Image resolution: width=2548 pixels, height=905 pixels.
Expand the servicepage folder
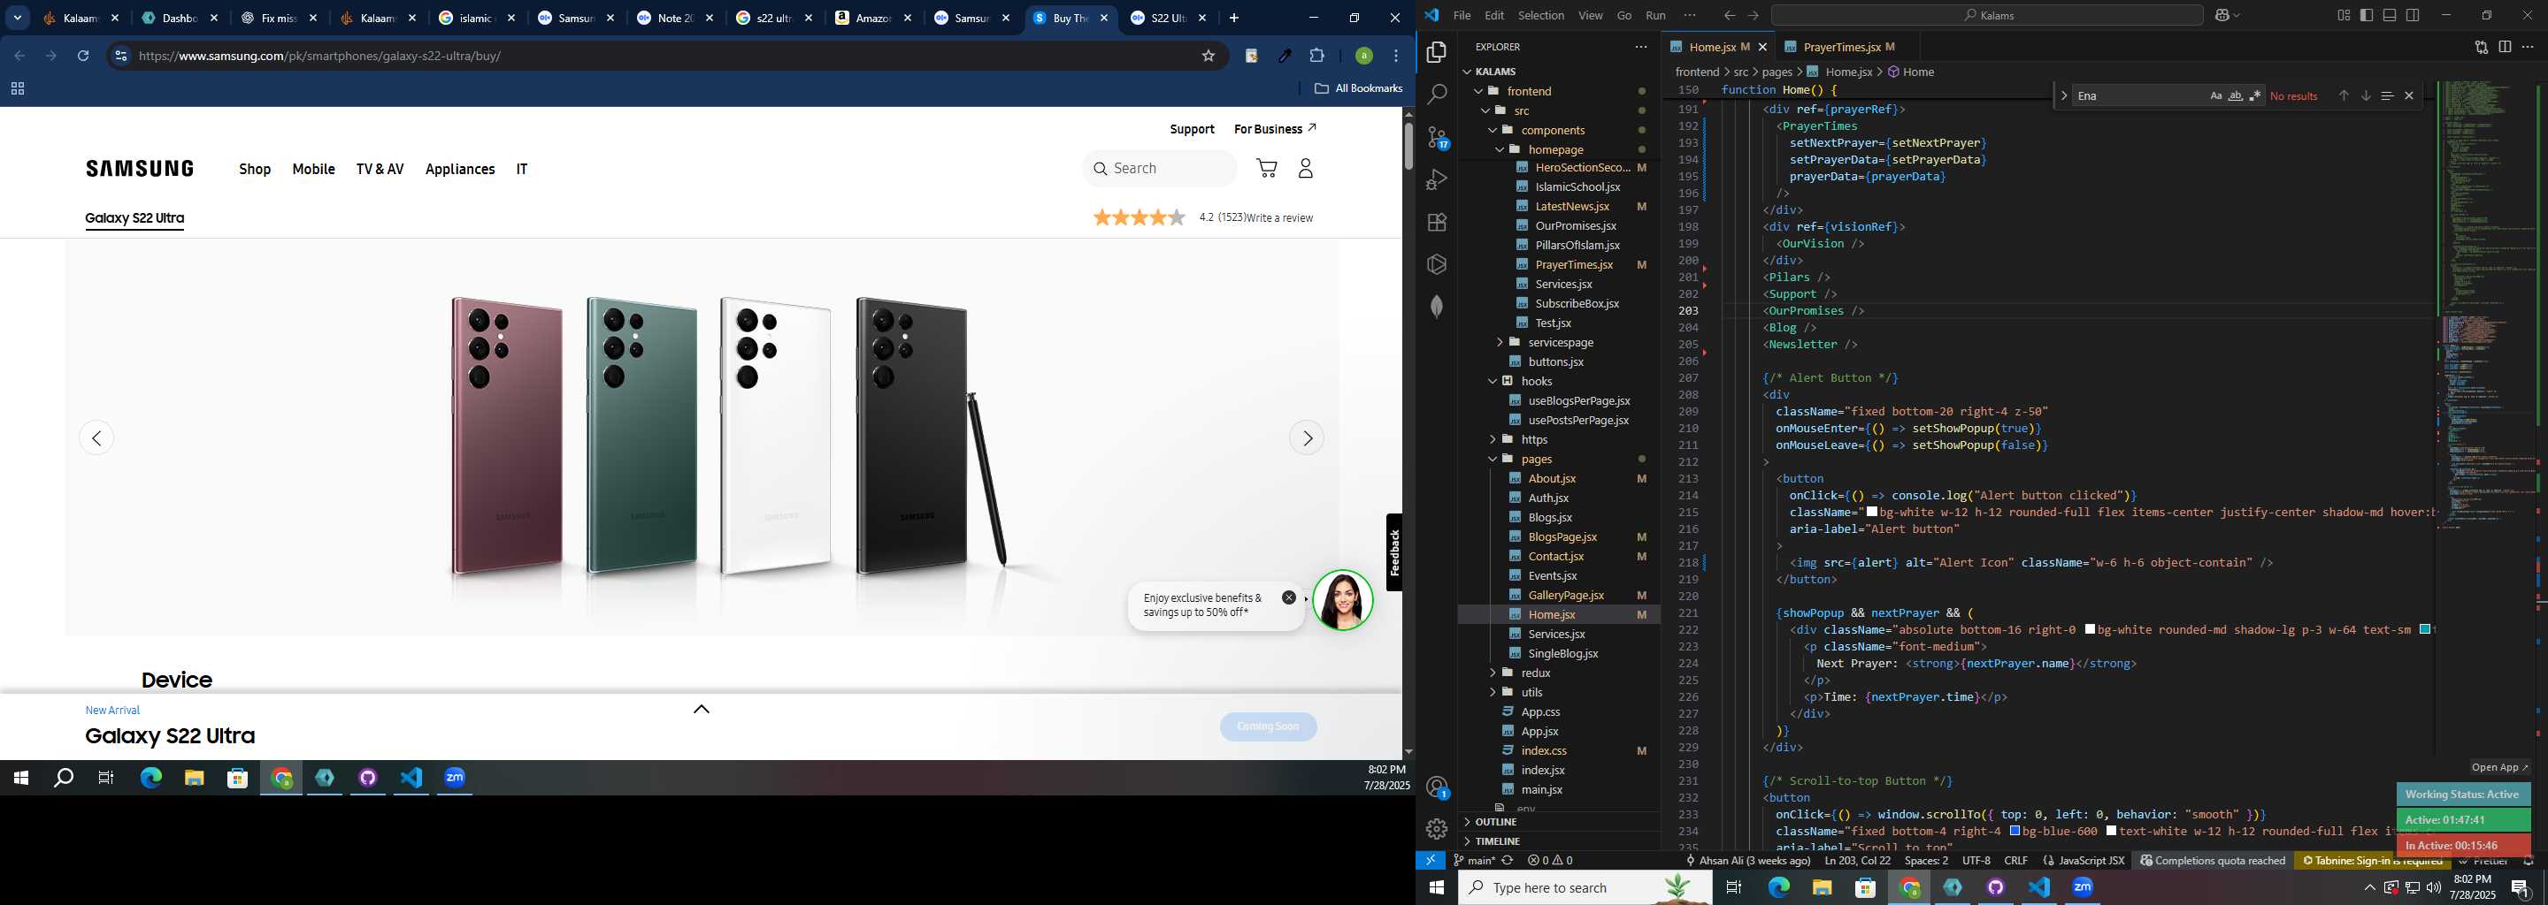(x=1500, y=342)
